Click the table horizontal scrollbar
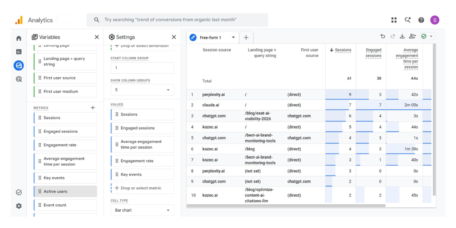This screenshot has width=456, height=228. (x=286, y=206)
